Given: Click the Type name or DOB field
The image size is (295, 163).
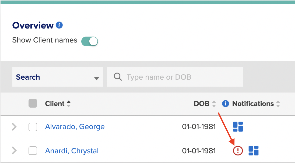Looking at the screenshot, I should pyautogui.click(x=175, y=77).
